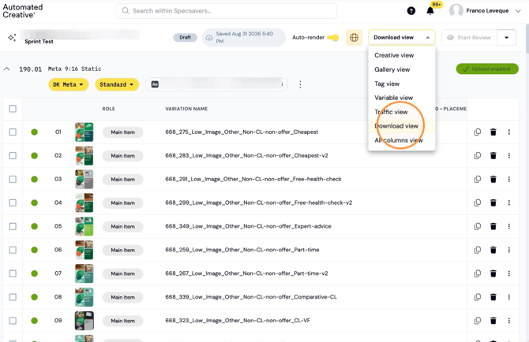This screenshot has height=342, width=529.
Task: Click the Search within Specsavers field
Action: [x=227, y=11]
